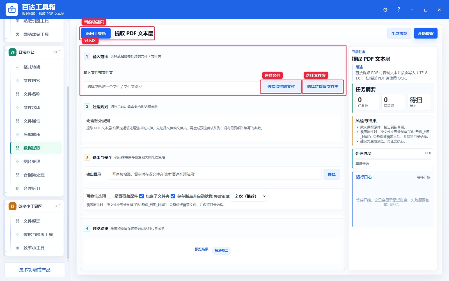The height and width of the screenshot is (281, 449).
Task: Click the swap icon beside 格式转换
Action: (x=17, y=67)
